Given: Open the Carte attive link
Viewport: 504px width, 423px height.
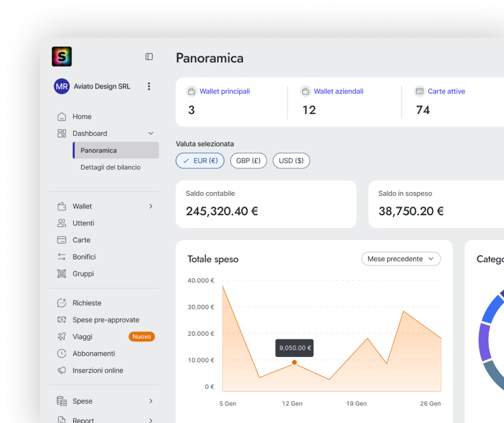Looking at the screenshot, I should coord(446,92).
